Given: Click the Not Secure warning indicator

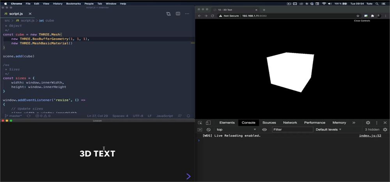Looking at the screenshot, I should tap(229, 16).
